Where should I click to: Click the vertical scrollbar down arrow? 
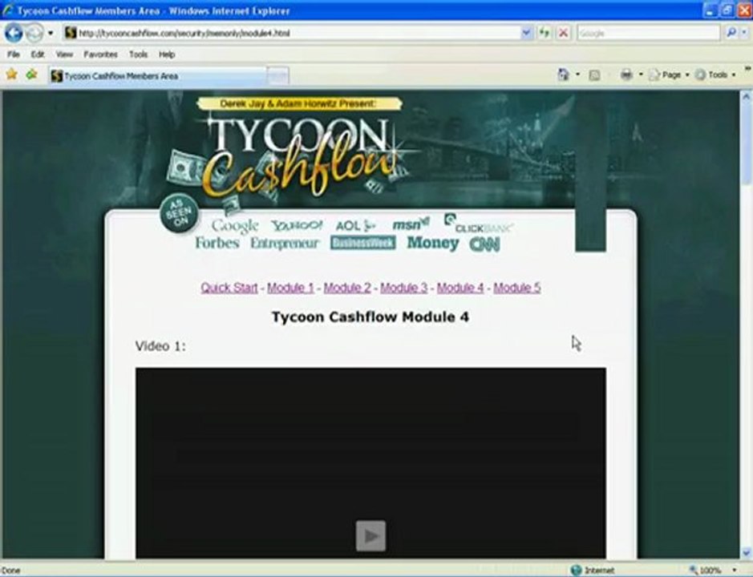point(746,552)
